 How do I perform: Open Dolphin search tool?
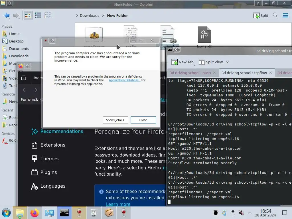(x=275, y=15)
